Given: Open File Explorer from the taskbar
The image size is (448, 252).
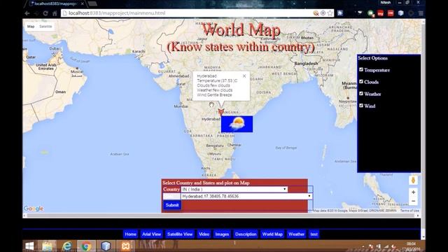Looking at the screenshot, I should click(48, 246).
